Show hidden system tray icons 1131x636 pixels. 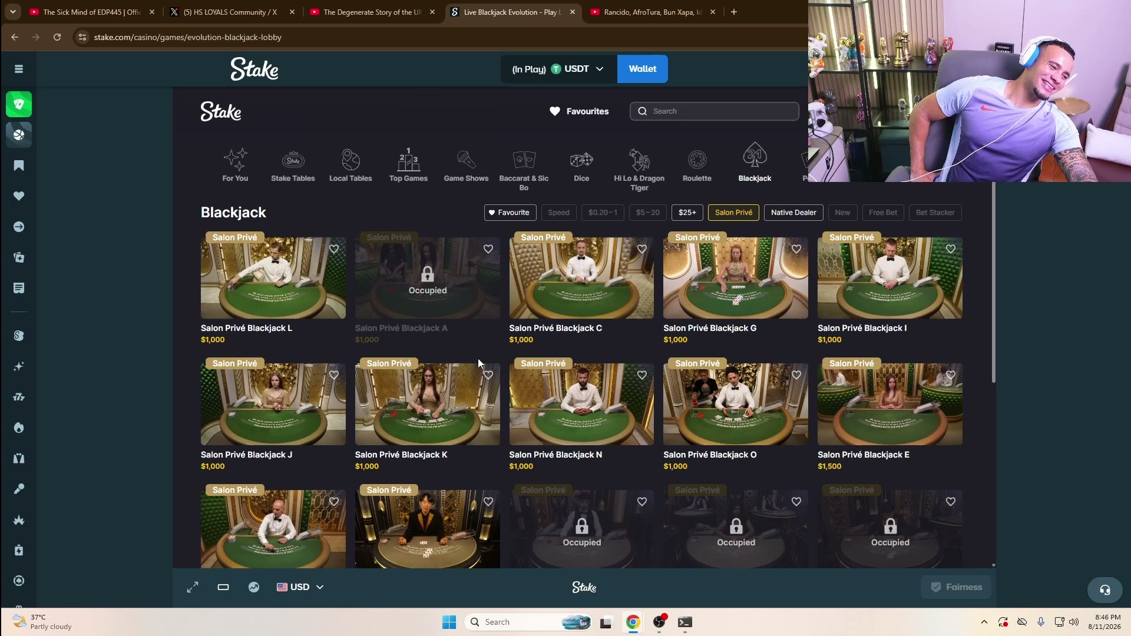984,622
